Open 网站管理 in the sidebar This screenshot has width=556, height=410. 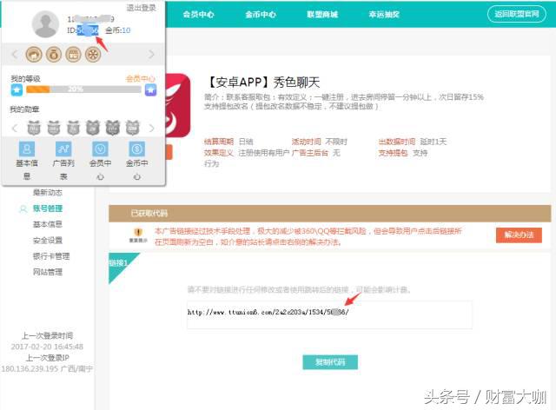pos(48,272)
